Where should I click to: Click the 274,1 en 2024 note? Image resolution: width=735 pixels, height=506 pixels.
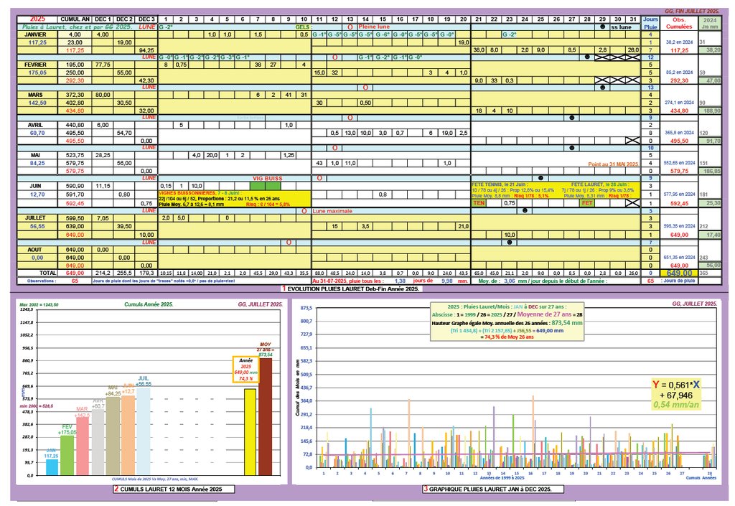click(x=679, y=103)
